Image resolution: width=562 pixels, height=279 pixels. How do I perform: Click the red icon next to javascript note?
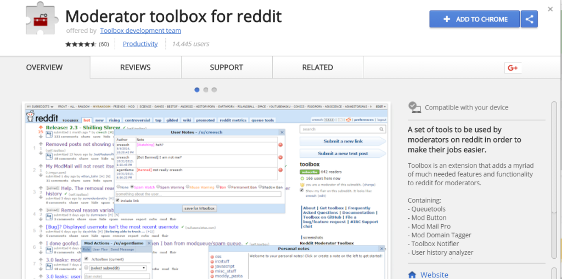tap(212, 266)
